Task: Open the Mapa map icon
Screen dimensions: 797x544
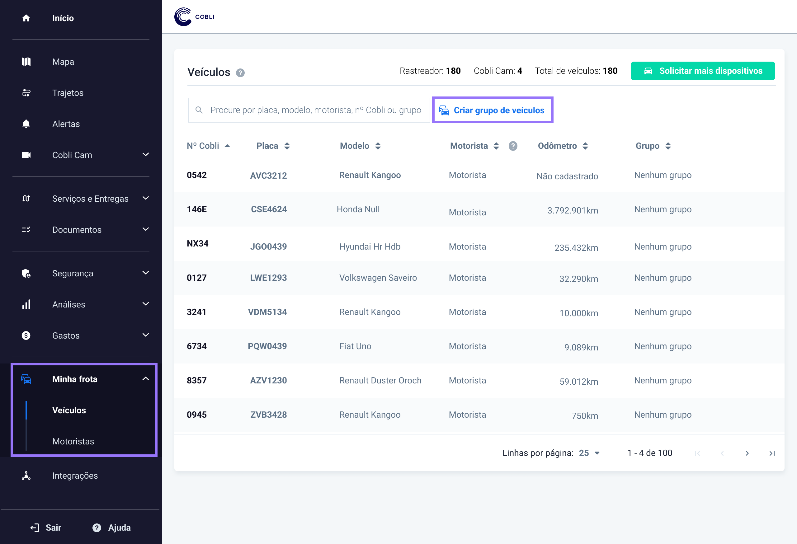Action: tap(26, 62)
